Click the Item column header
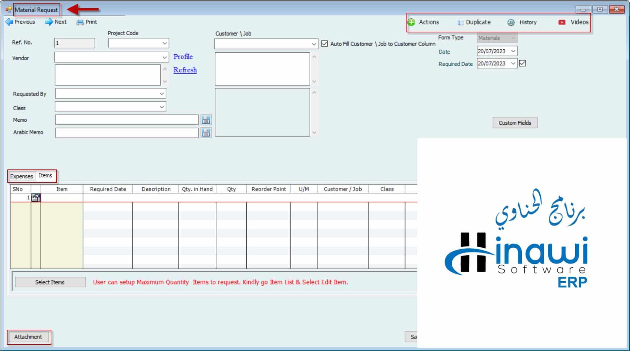This screenshot has width=630, height=351. [x=62, y=189]
